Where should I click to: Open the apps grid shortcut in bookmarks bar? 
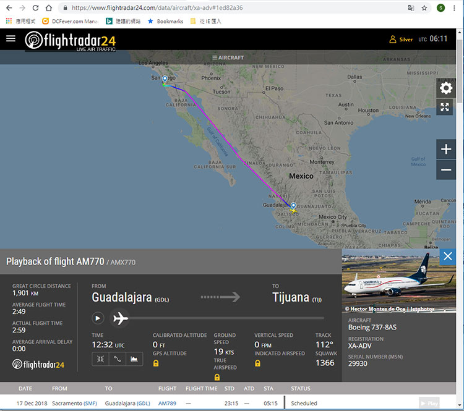[x=9, y=21]
